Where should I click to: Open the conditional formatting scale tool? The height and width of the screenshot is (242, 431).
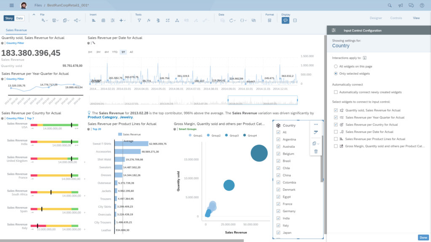[x=158, y=20]
